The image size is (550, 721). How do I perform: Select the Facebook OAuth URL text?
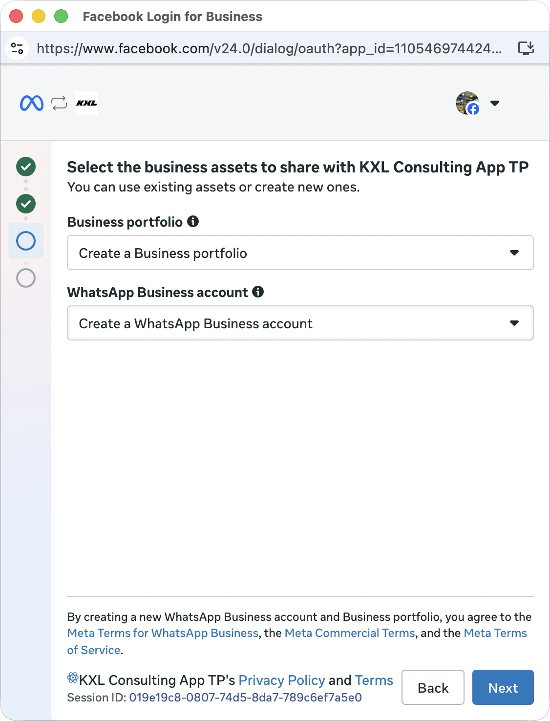pyautogui.click(x=269, y=48)
